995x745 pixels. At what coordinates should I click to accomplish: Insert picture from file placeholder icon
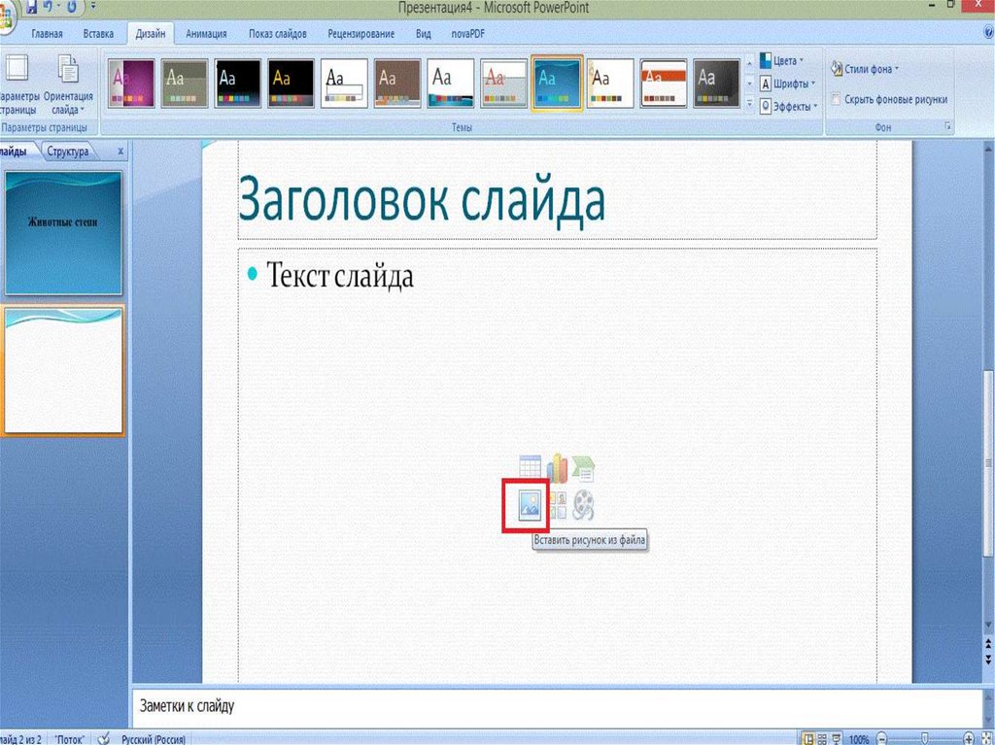530,505
